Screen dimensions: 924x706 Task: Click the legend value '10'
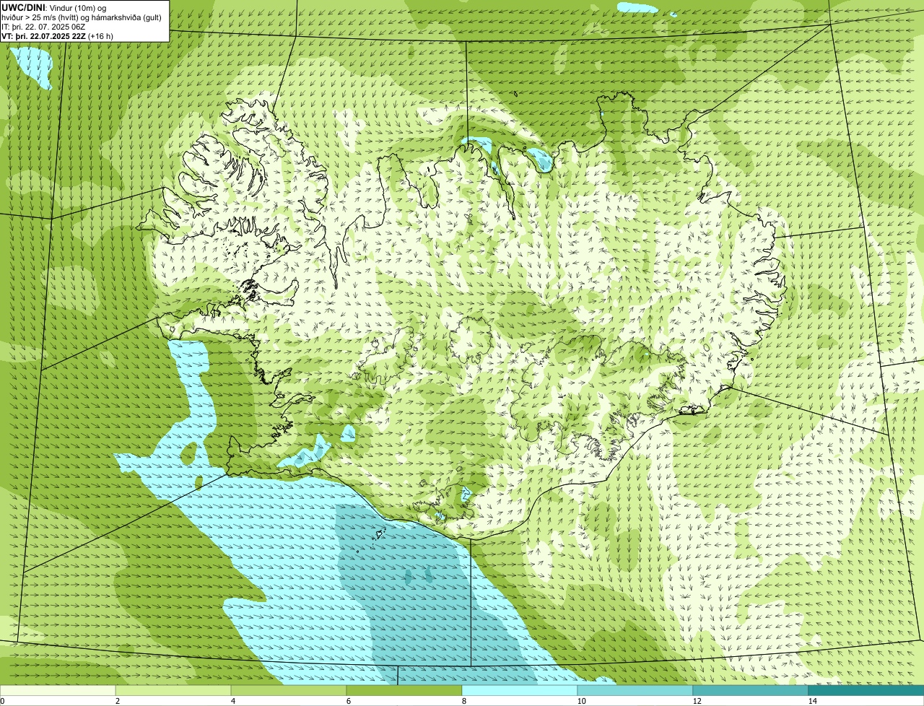pos(581,701)
